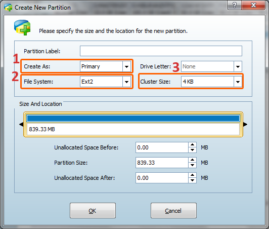Increase Unallocated Space After with up arrow
Screen dimensions: 269x229
pyautogui.click(x=192, y=175)
